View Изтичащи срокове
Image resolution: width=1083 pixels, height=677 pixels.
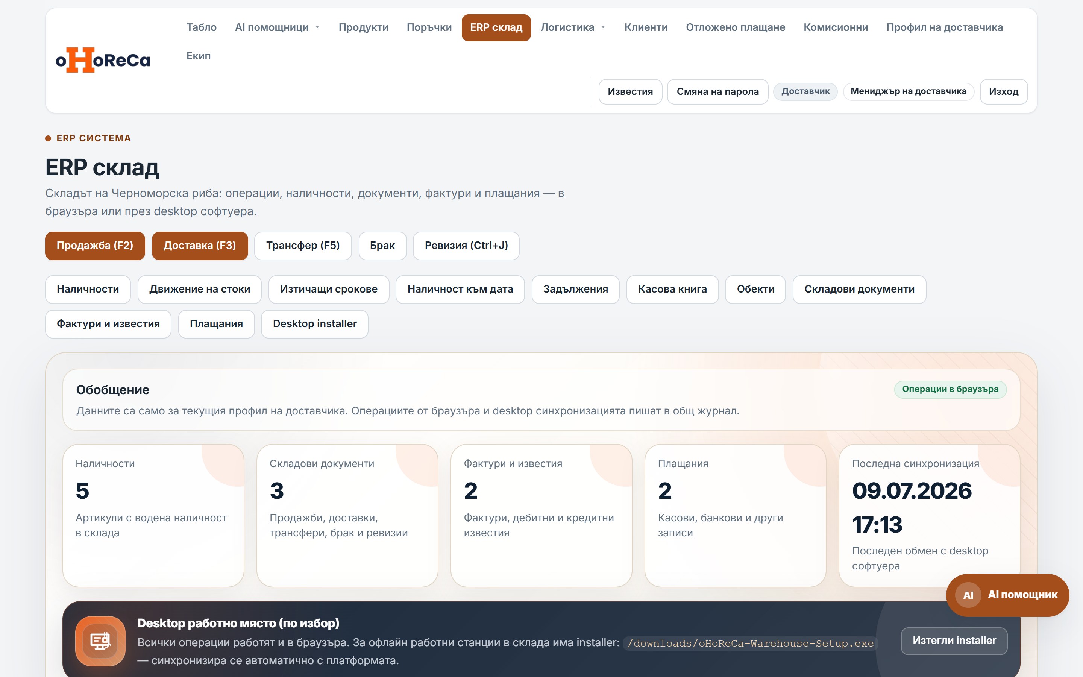tap(329, 289)
